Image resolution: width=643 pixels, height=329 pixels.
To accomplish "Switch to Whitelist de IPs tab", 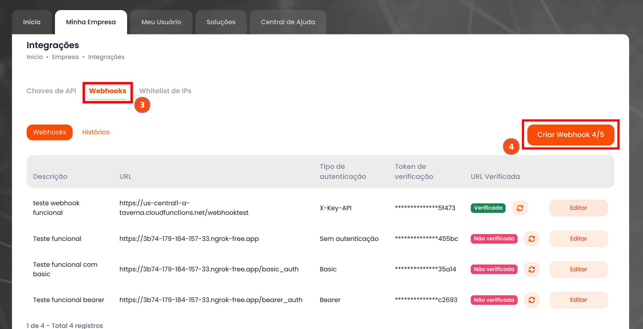I will (165, 91).
